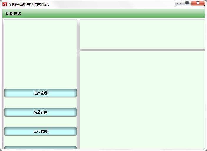Click the partially visible button below 会员管理
Viewport: 207px width, 151px height.
pos(40,147)
